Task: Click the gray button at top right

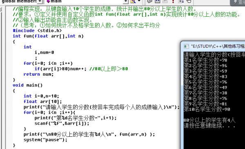Action: [238, 2]
